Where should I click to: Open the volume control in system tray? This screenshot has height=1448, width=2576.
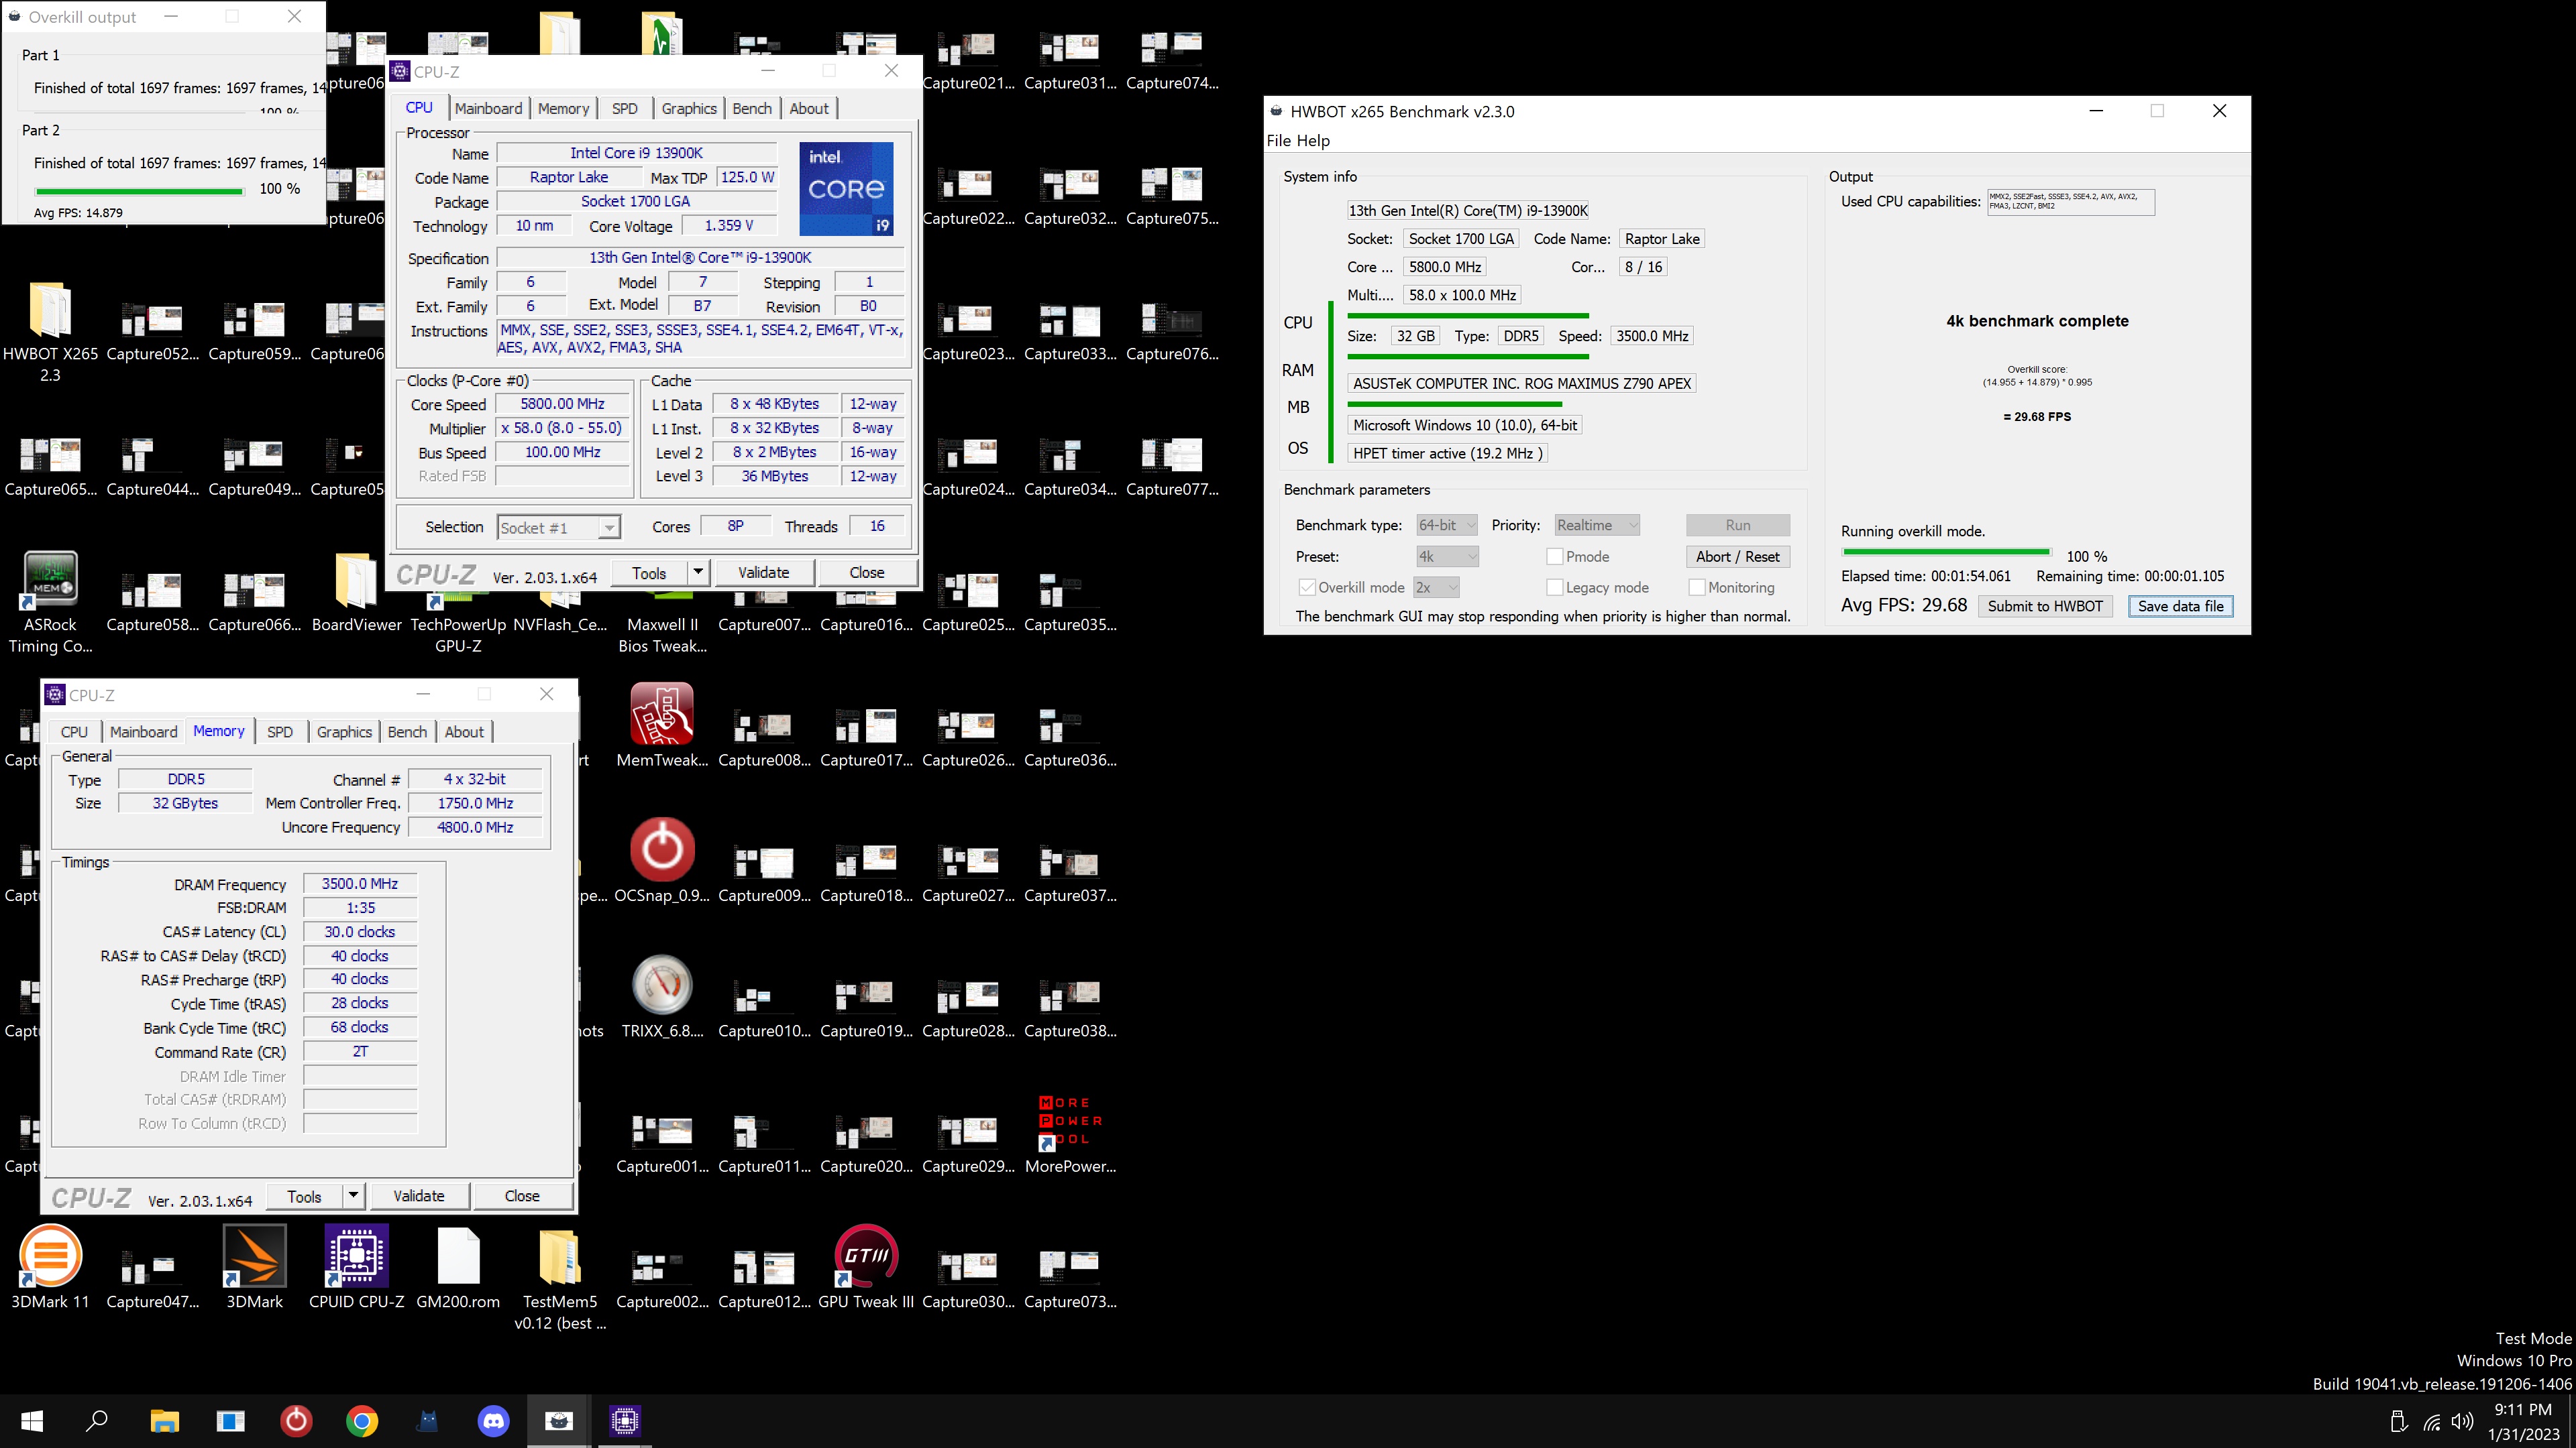tap(2463, 1421)
